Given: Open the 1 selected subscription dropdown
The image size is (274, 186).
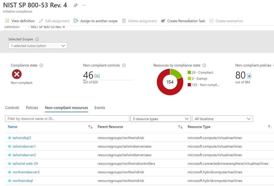Looking at the screenshot, I should point(38,46).
